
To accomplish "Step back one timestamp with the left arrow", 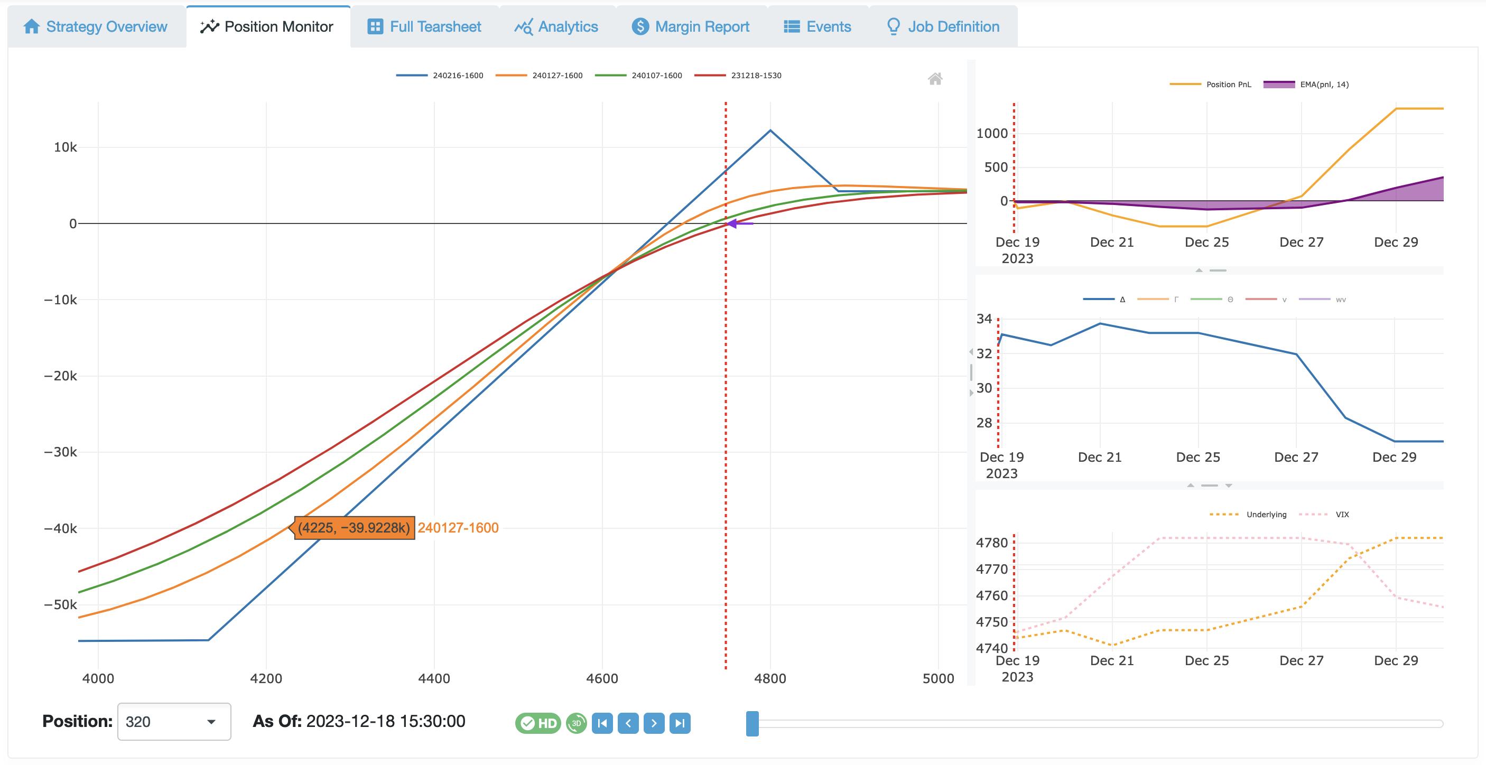I will [628, 723].
